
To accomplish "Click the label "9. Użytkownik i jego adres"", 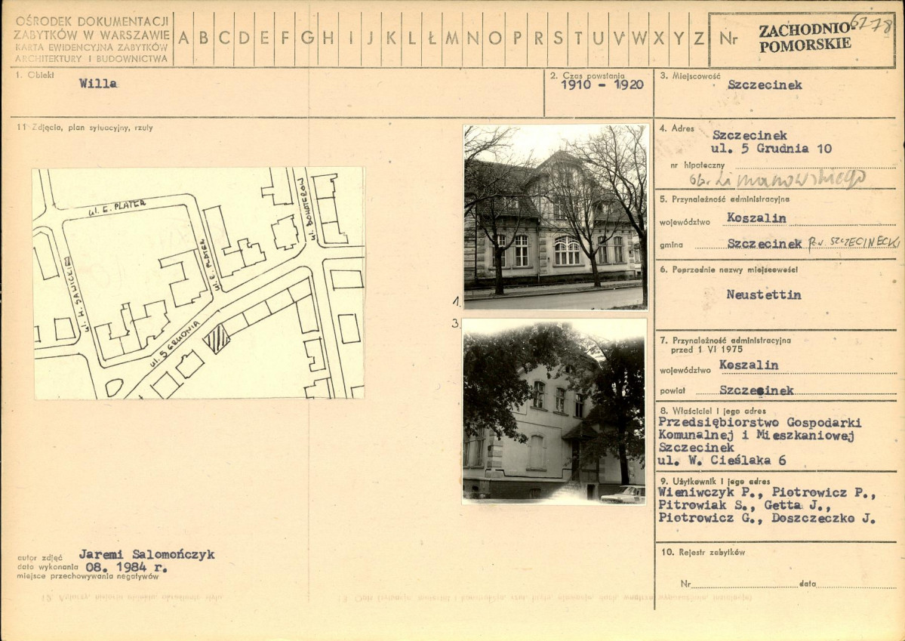I will (x=715, y=481).
